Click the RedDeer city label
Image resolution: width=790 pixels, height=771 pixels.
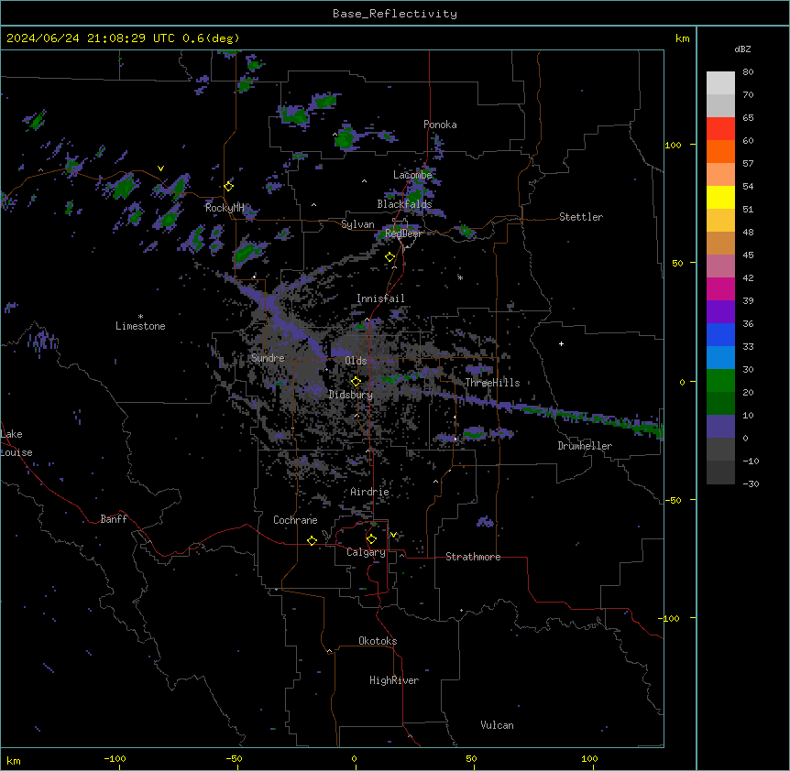(403, 233)
